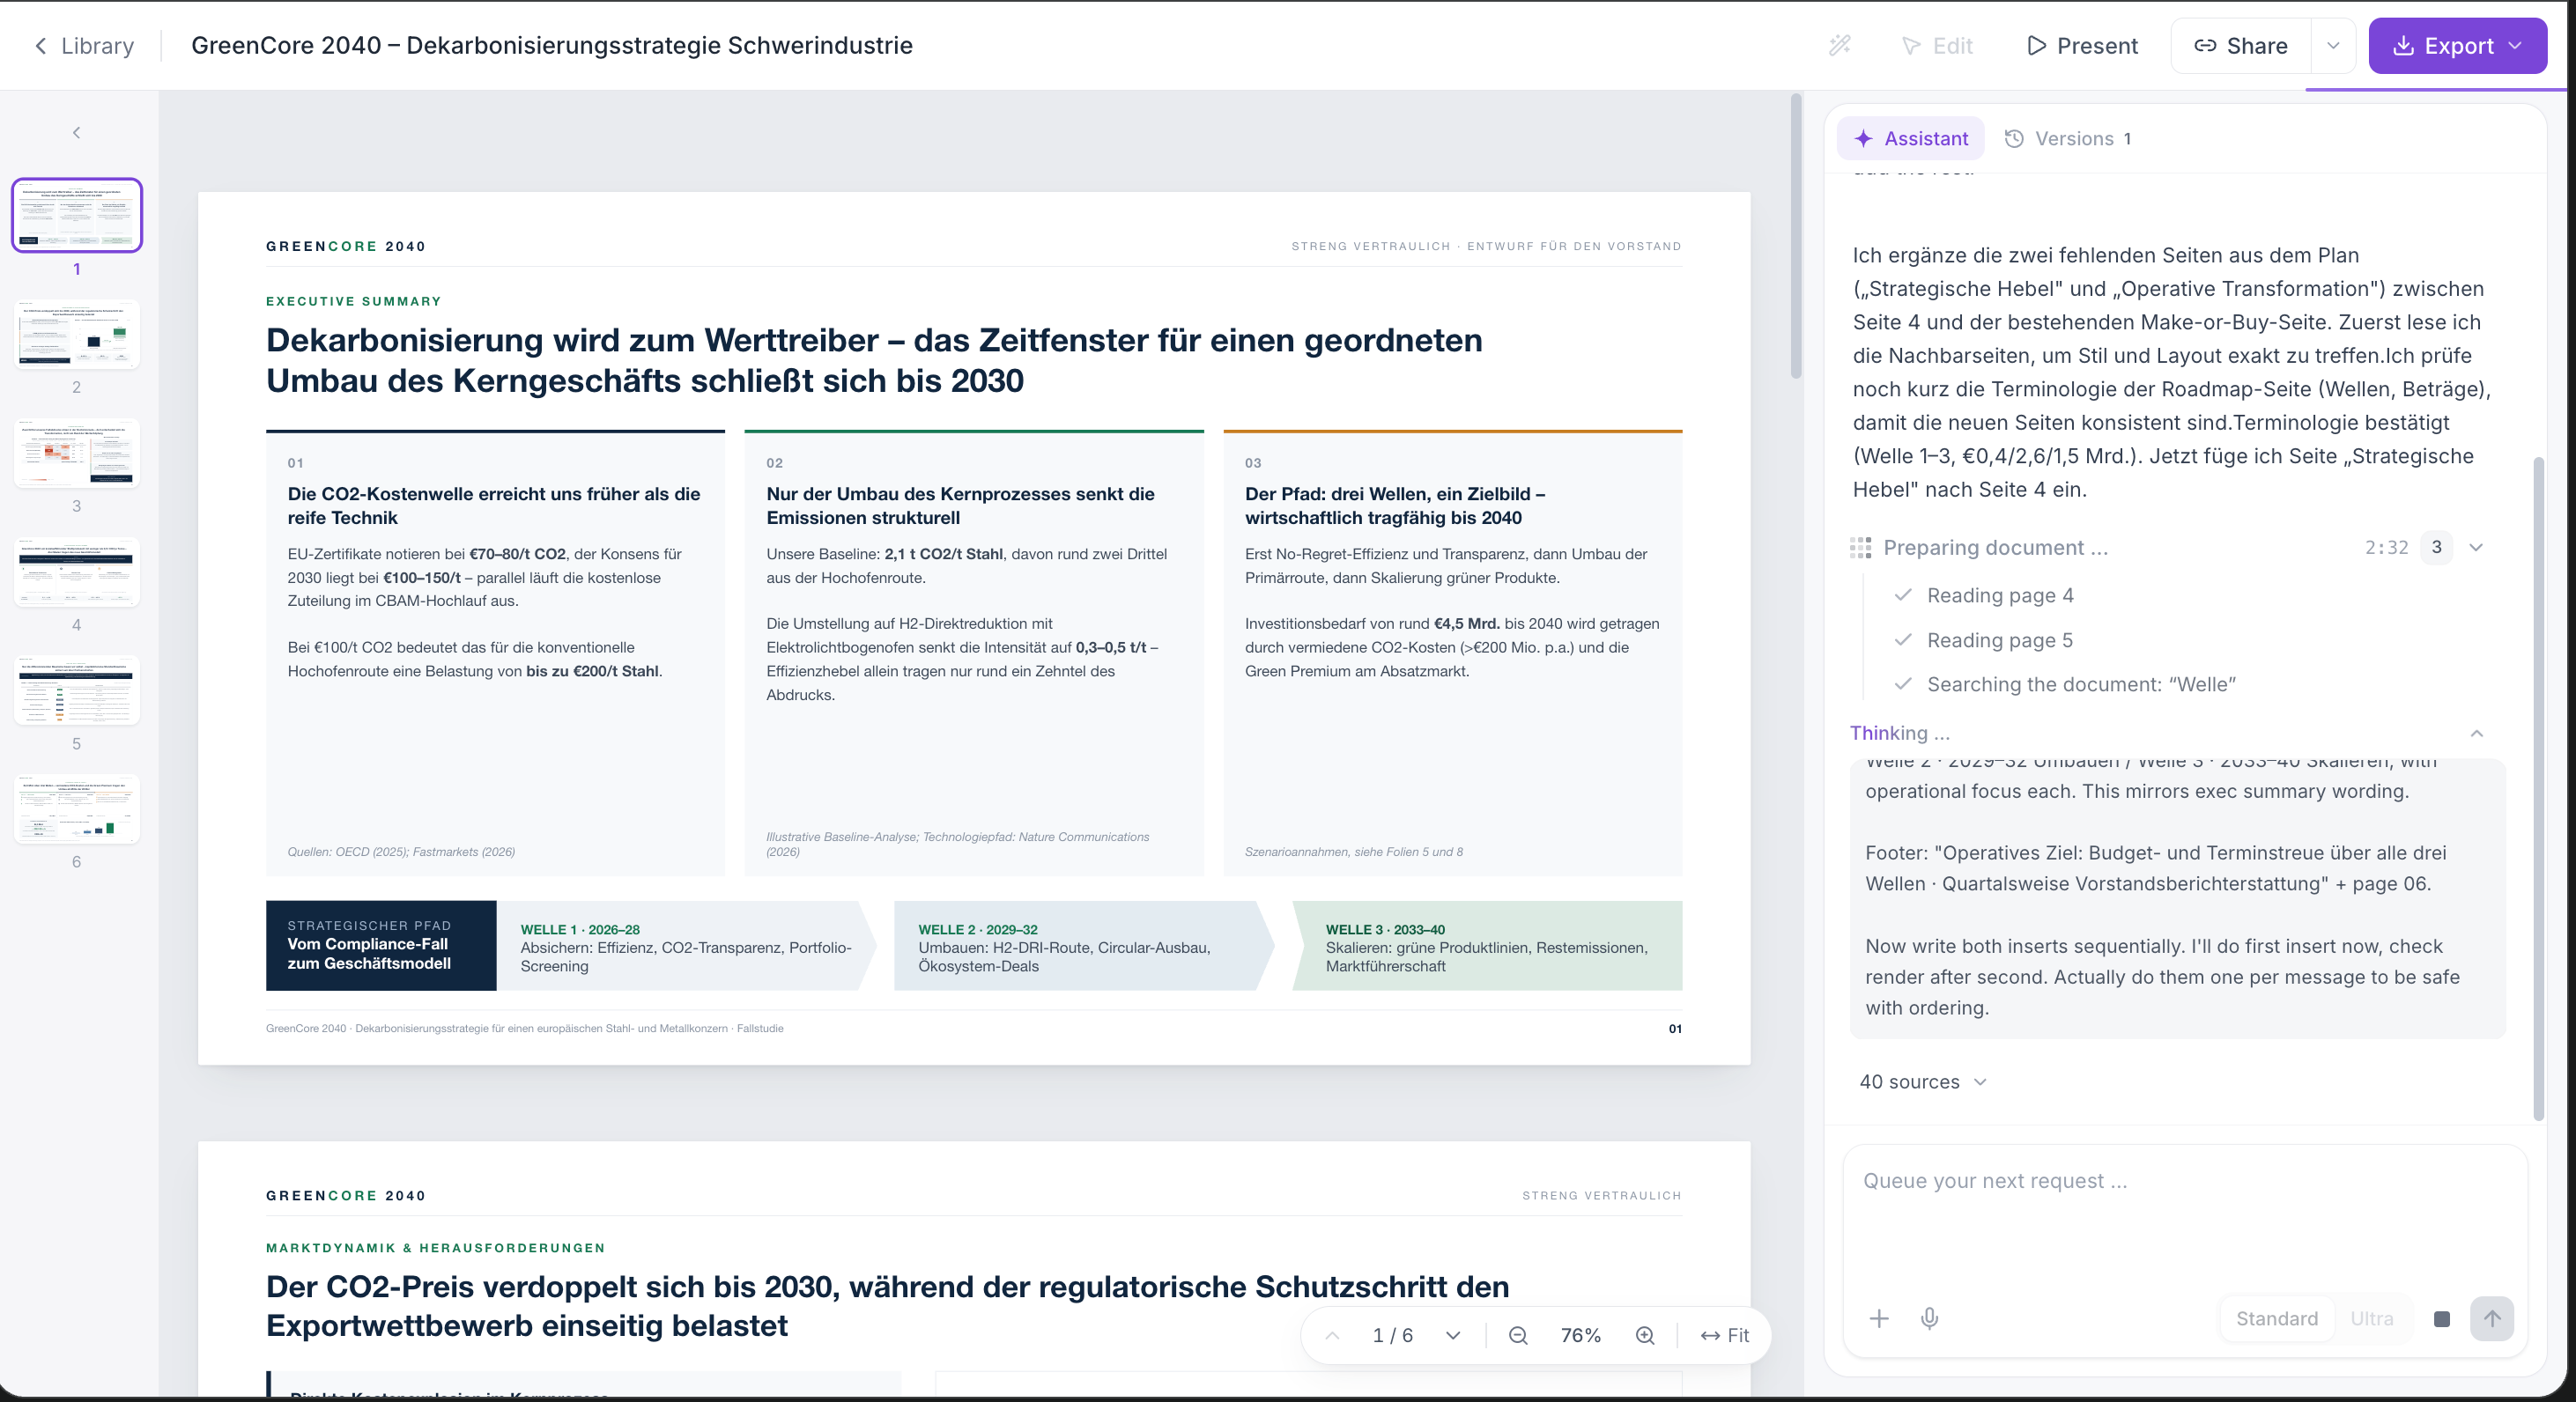Select page 3 thumbnail
This screenshot has width=2576, height=1402.
(77, 453)
